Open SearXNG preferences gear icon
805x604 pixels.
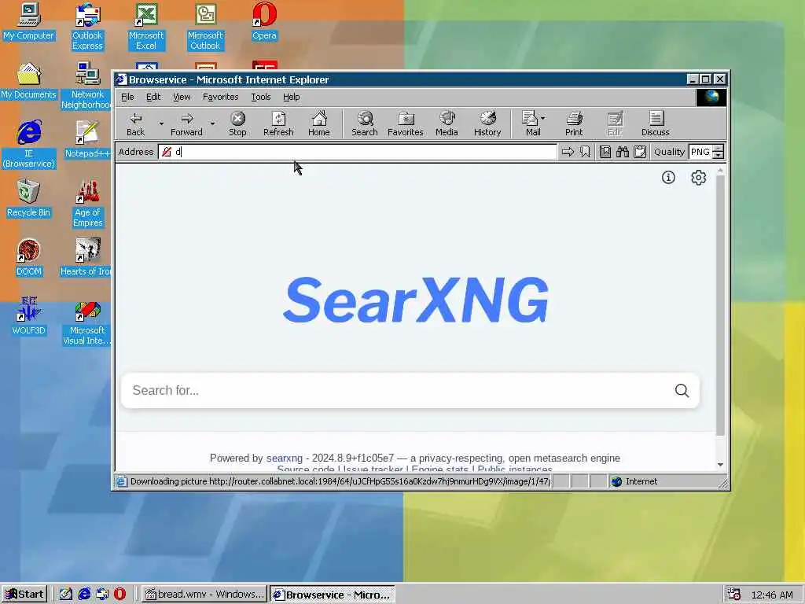pyautogui.click(x=698, y=178)
